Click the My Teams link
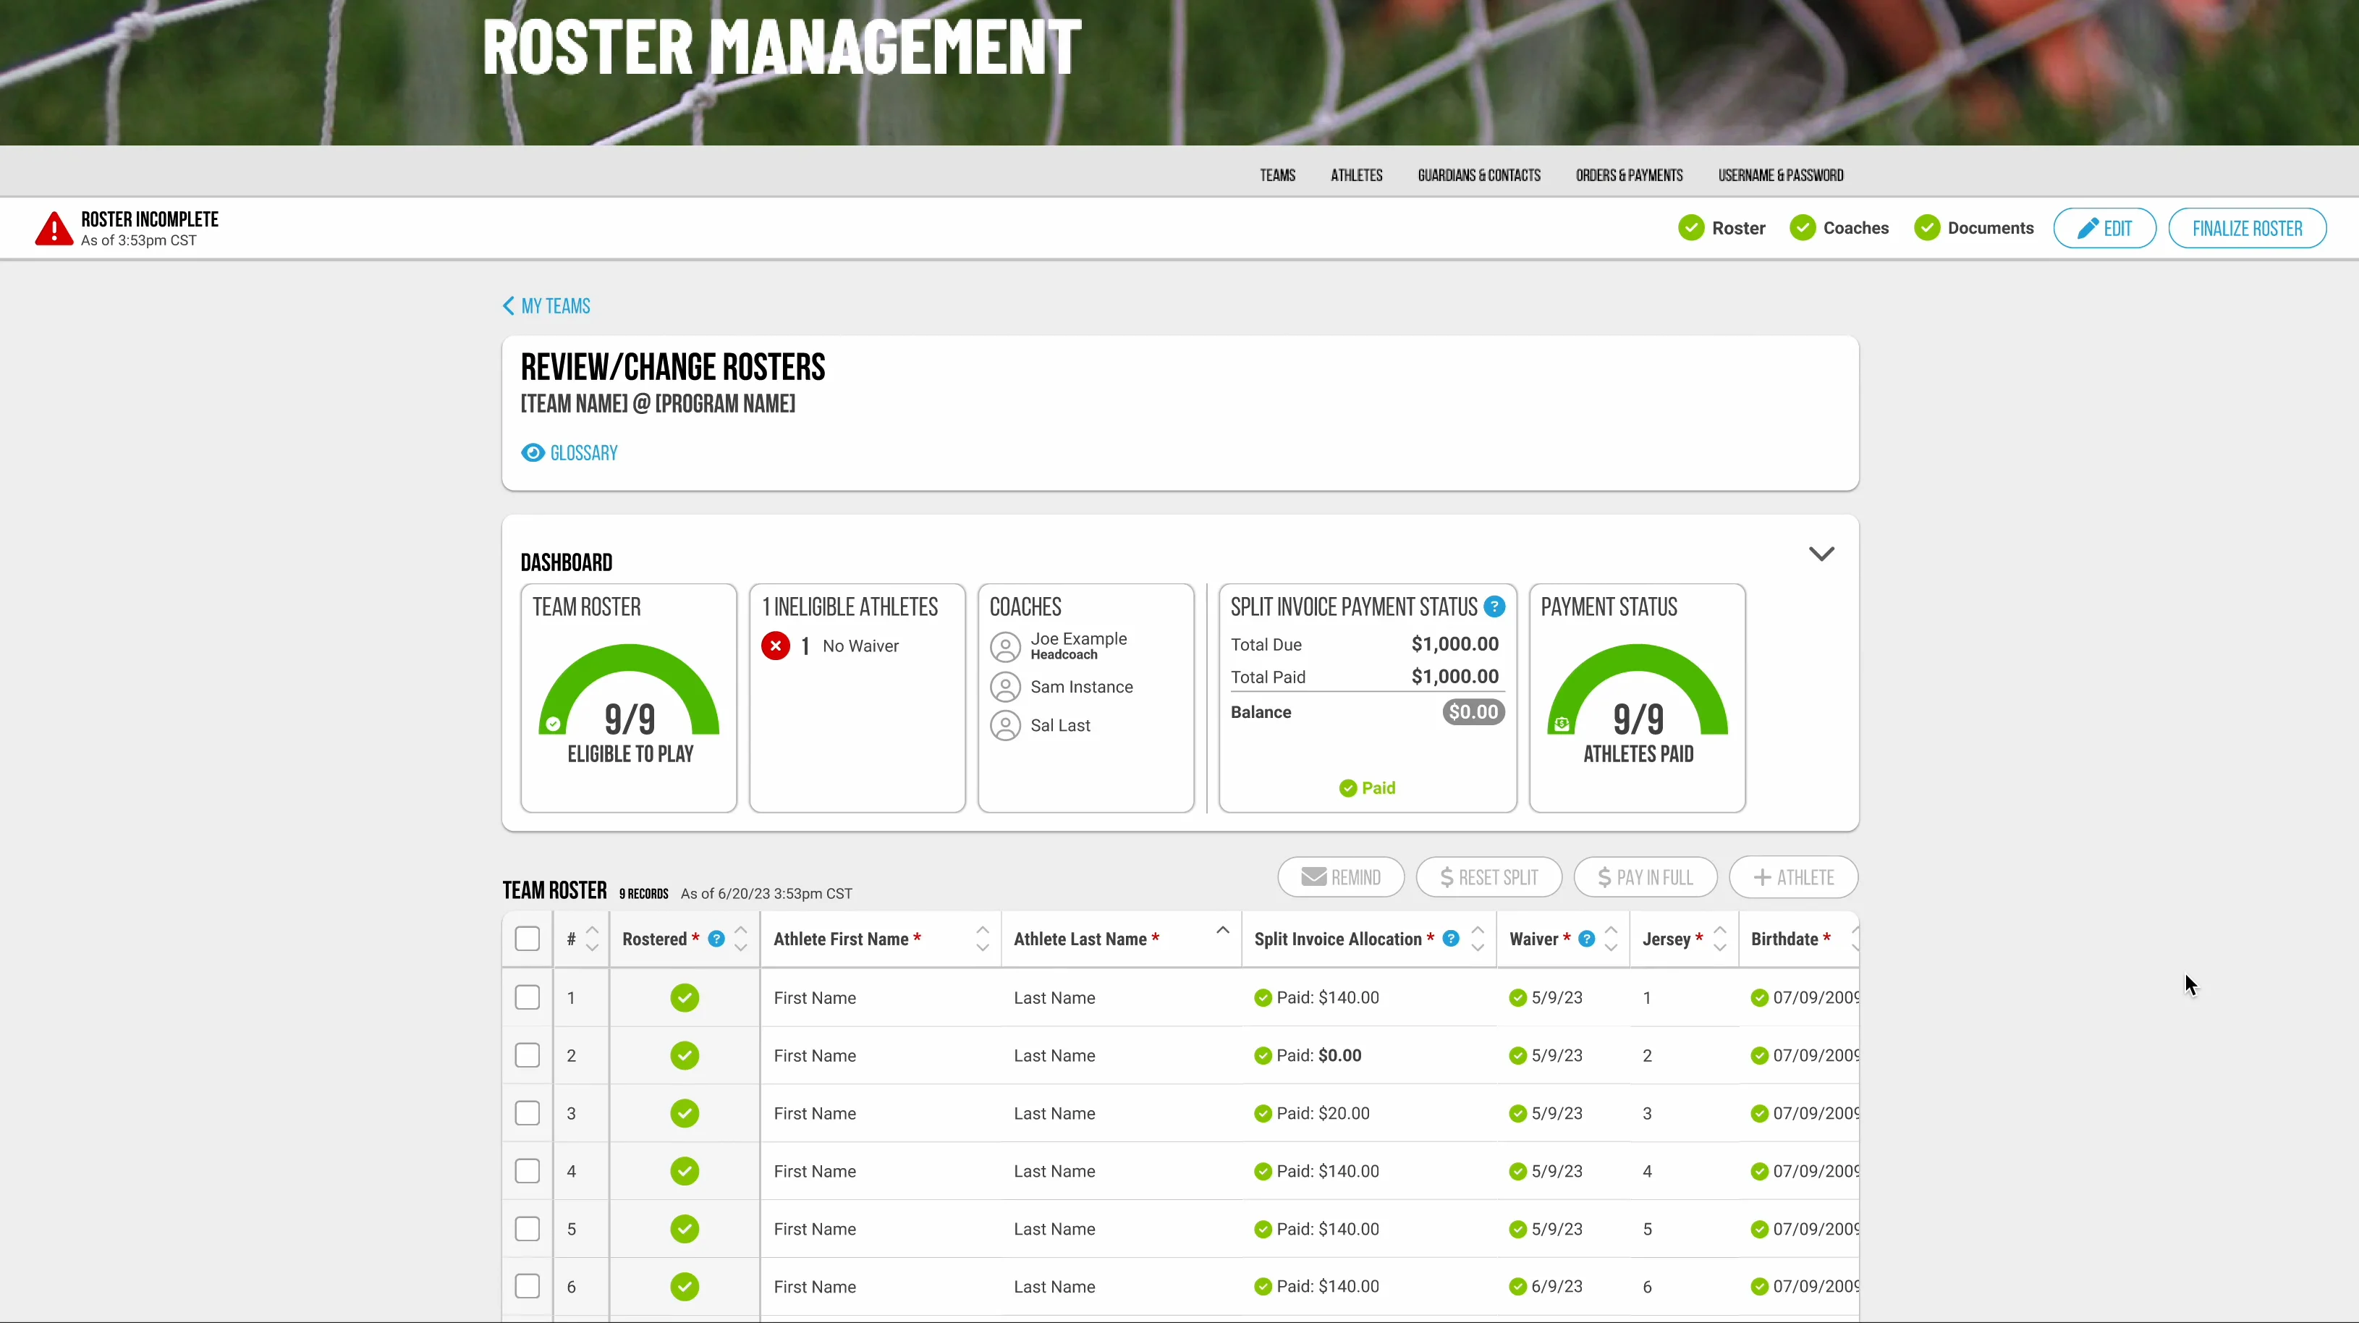Screen dimensions: 2359x1323 pyautogui.click(x=554, y=306)
